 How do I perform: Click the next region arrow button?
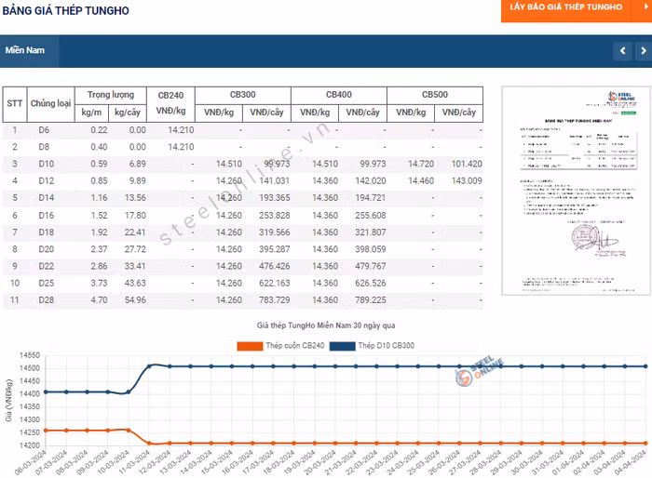click(644, 51)
